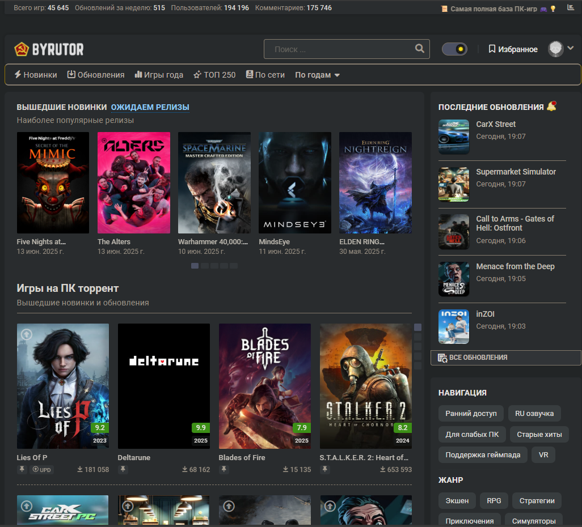Expand the По годам dropdown

pos(317,75)
